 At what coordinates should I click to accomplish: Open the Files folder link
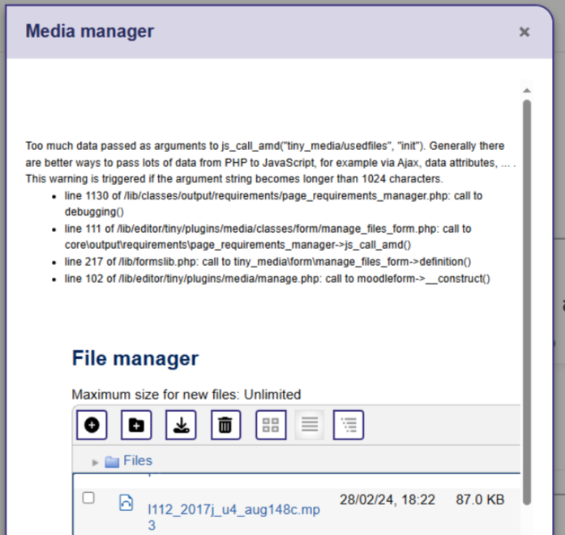pos(138,460)
